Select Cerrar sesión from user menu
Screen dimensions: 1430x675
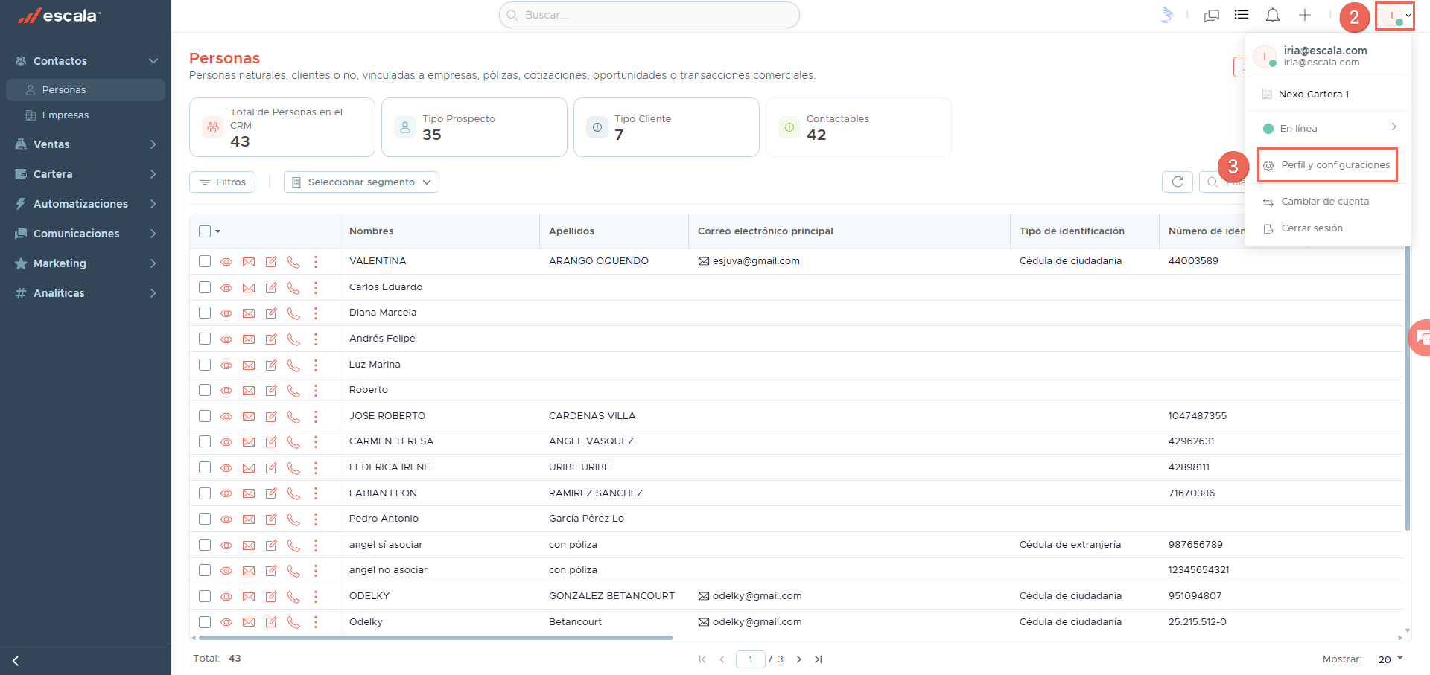[1312, 228]
